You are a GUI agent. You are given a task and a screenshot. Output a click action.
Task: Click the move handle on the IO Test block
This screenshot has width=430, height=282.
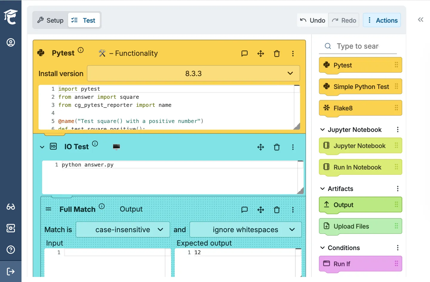tap(261, 147)
